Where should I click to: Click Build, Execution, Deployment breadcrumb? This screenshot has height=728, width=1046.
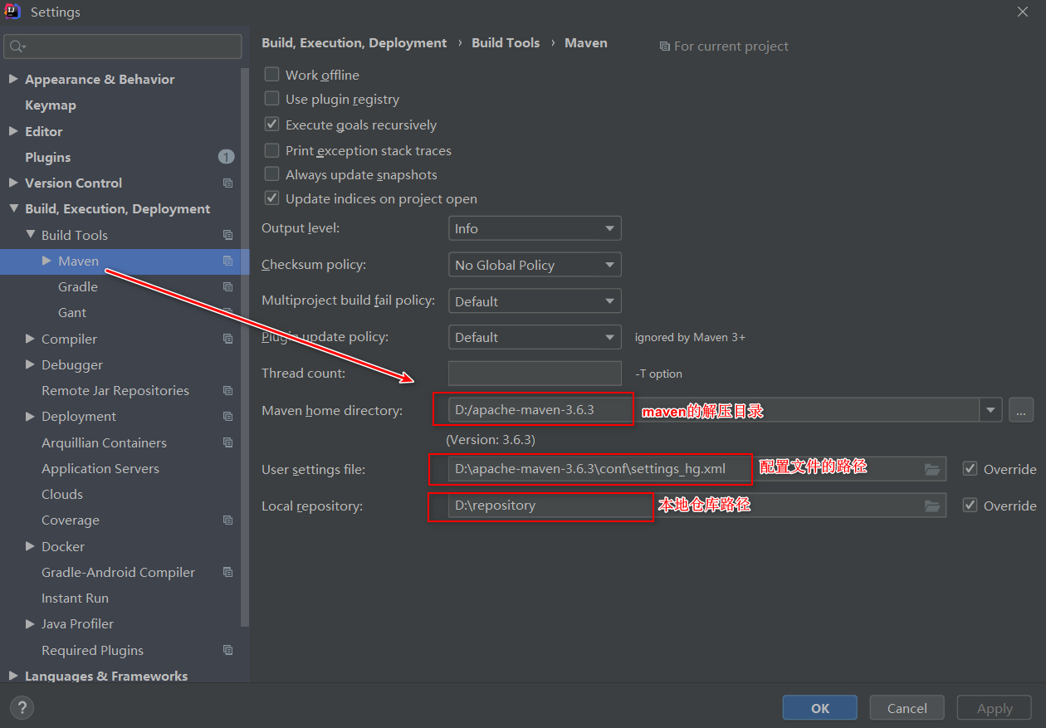[354, 43]
